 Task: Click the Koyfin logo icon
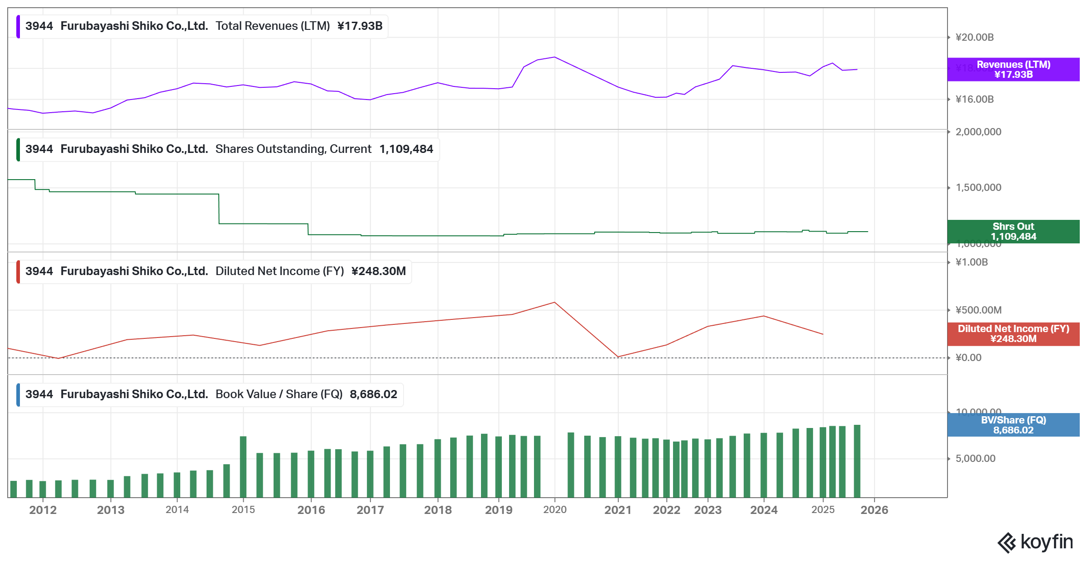tap(1006, 542)
